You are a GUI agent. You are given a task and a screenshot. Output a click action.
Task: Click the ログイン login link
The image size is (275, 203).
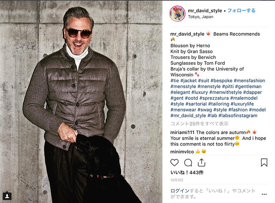[180, 191]
